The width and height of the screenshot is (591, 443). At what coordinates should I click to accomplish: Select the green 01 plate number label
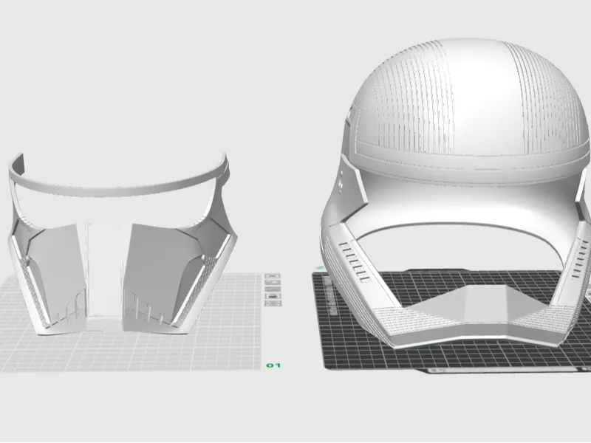point(273,365)
